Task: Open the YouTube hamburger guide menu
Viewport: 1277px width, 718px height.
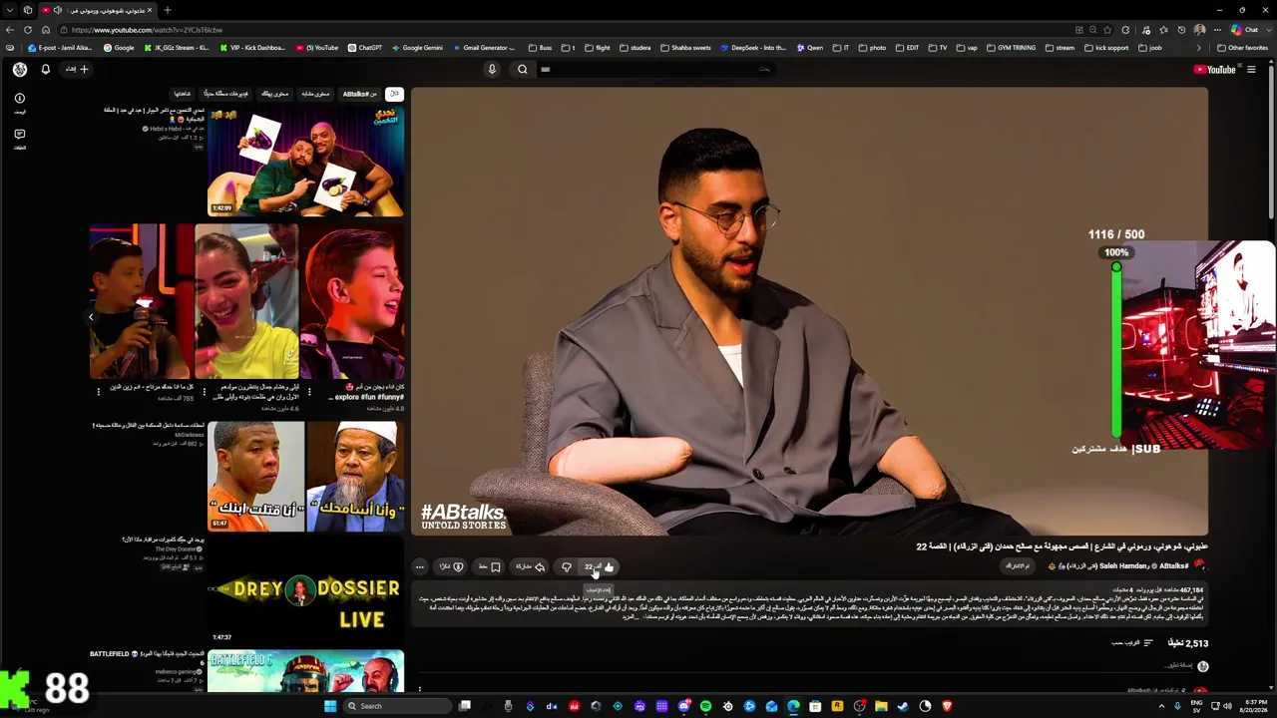Action: [x=1251, y=69]
